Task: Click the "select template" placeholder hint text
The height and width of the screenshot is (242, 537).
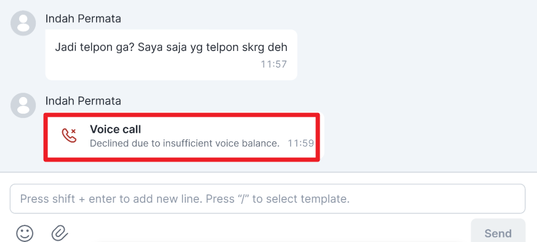Action: tap(302, 199)
